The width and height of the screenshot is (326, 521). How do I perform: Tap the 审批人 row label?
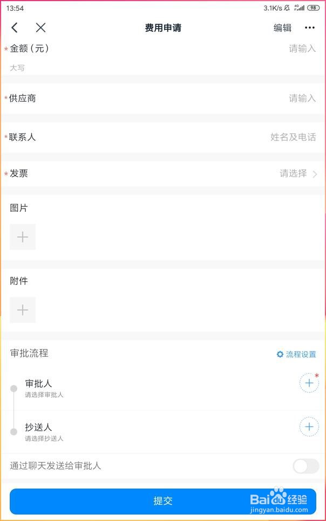(39, 383)
